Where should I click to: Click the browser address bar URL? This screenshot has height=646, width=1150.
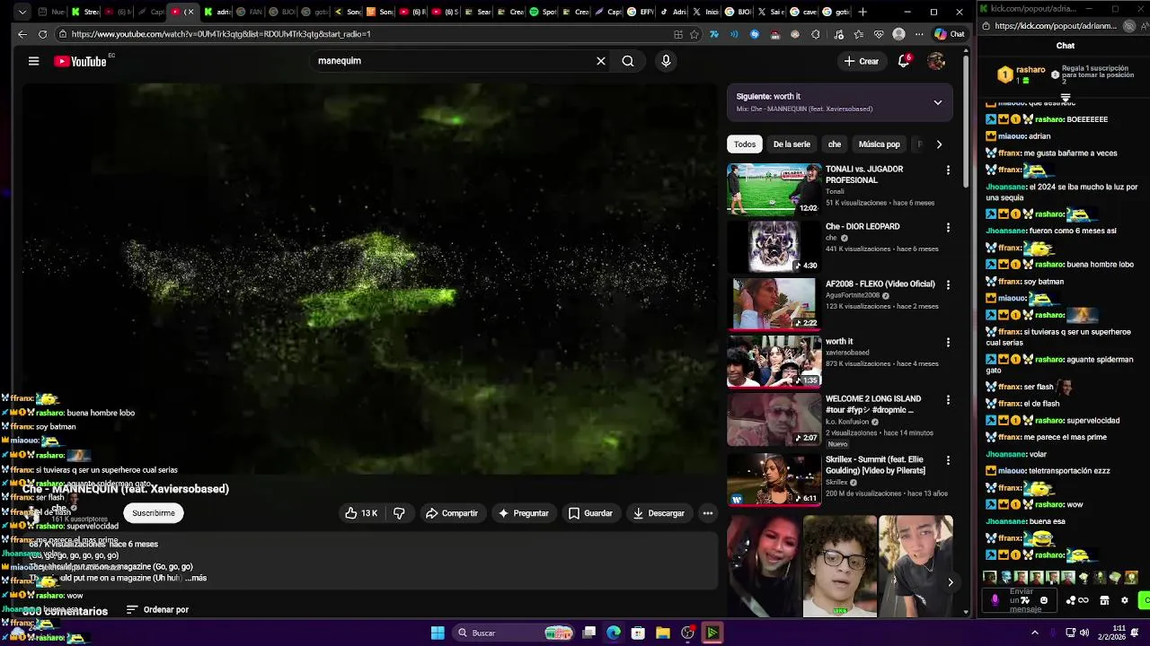point(220,34)
